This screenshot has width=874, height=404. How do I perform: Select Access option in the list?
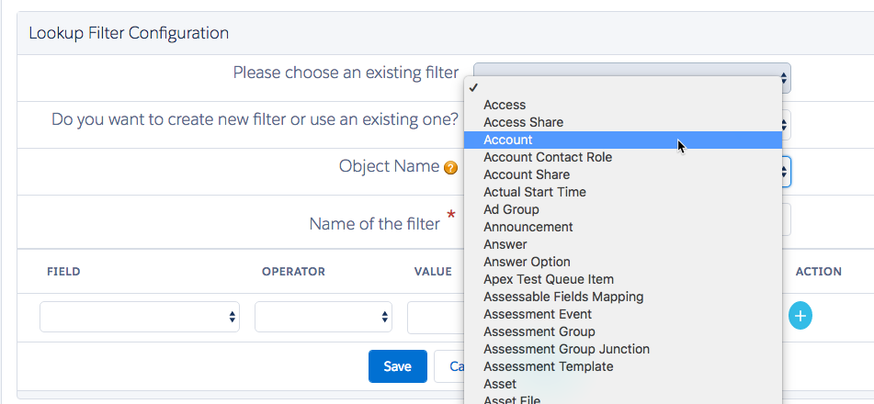tap(505, 105)
